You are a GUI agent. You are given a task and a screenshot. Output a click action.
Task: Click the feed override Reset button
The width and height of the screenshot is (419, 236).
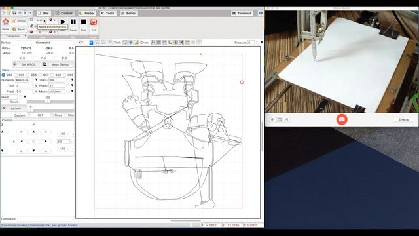point(14,102)
